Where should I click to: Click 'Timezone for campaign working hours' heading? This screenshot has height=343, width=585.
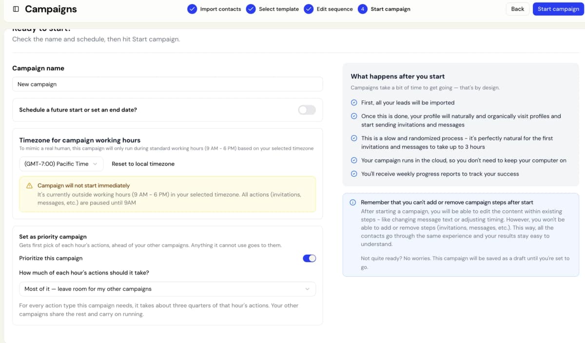click(80, 140)
